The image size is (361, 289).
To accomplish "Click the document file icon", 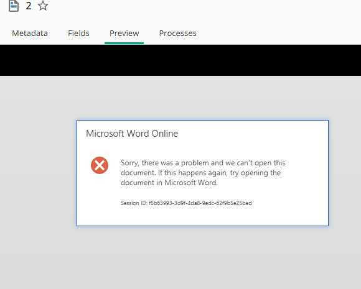I will pos(14,6).
